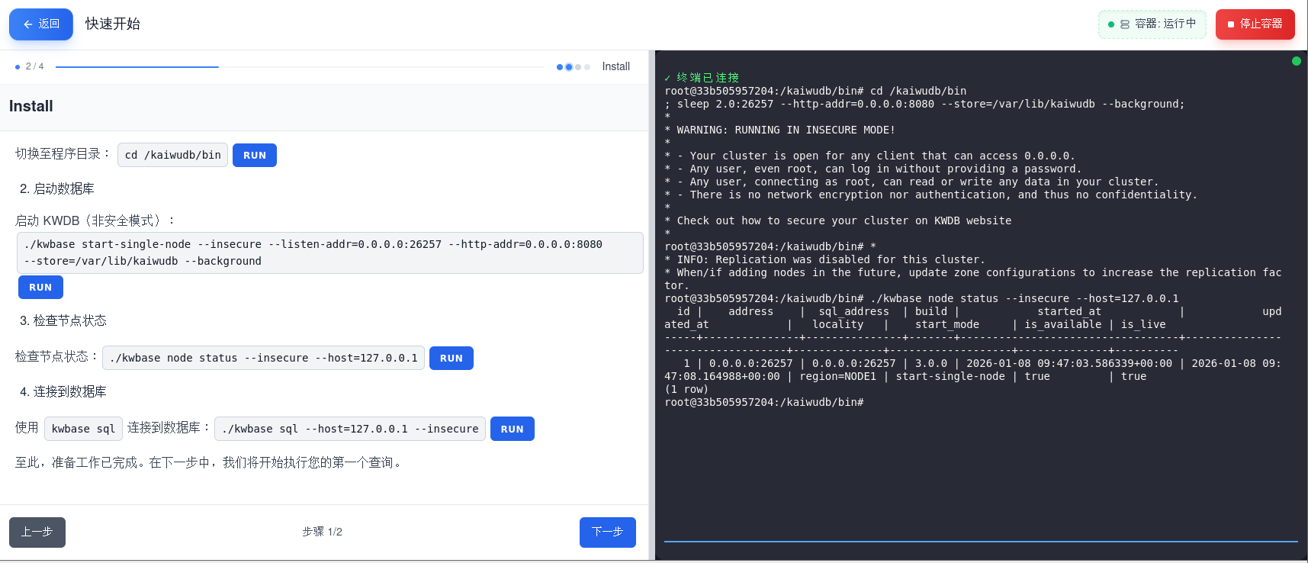Image resolution: width=1308 pixels, height=563 pixels.
Task: Click the step indicator dots near Install
Action: click(574, 67)
